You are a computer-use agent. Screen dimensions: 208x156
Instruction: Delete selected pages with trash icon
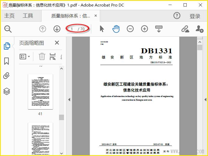(42, 56)
